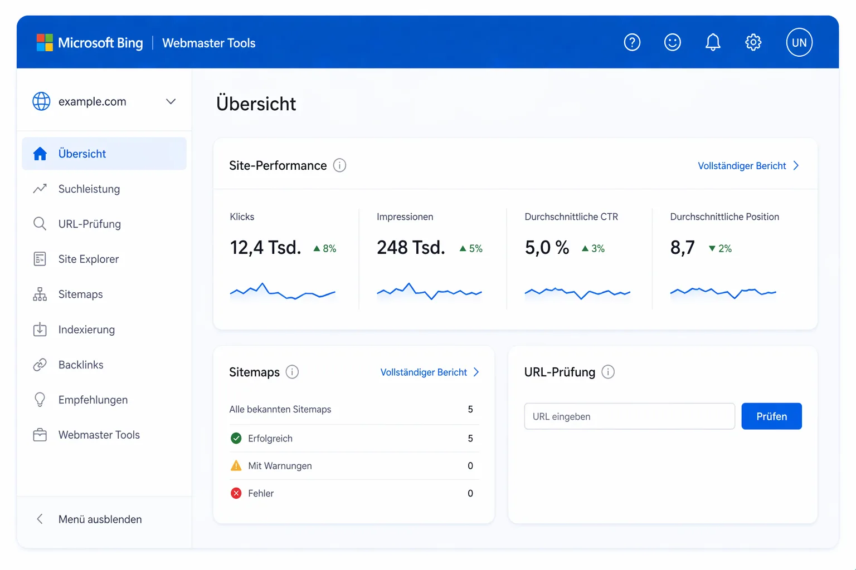Click the 248 Tsd. impressions value
This screenshot has width=856, height=570.
click(x=411, y=248)
